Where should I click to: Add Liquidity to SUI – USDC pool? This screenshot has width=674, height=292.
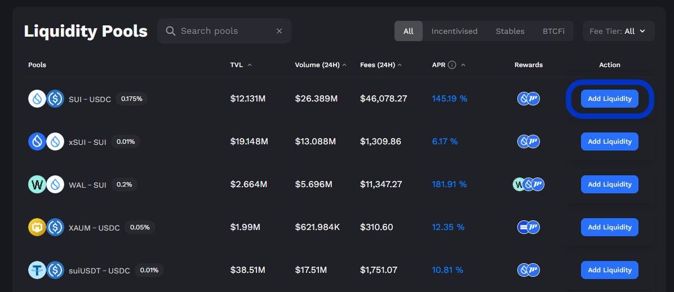coord(609,99)
